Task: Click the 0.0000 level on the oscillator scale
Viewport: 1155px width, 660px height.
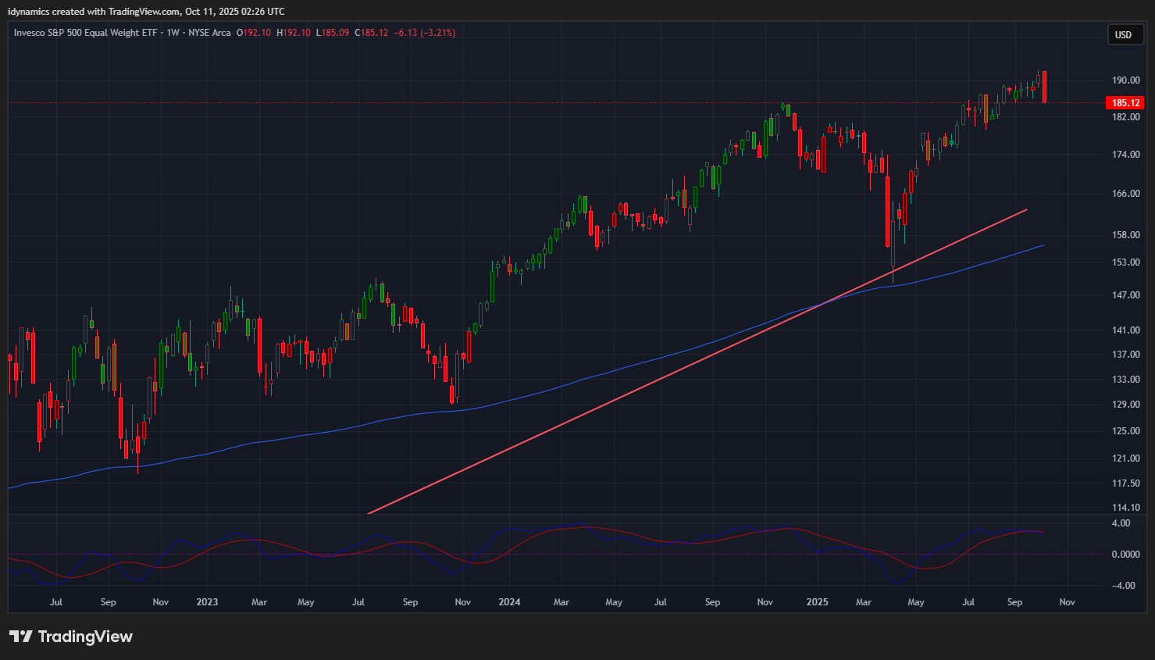Action: coord(1125,555)
